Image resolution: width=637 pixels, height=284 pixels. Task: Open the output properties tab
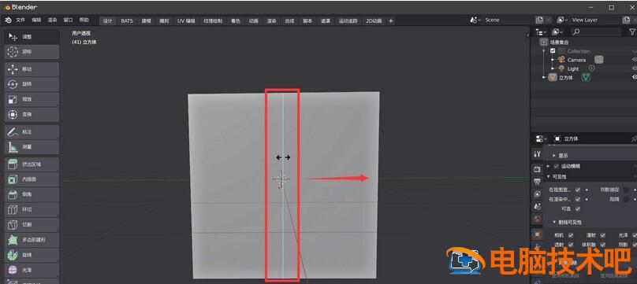coord(538,182)
